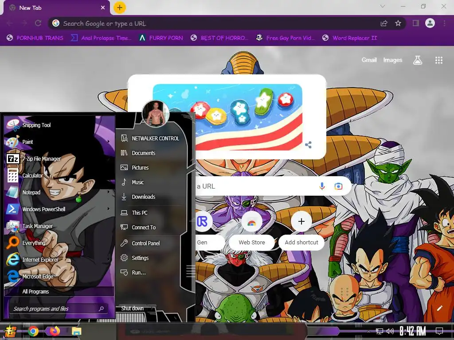Open Gmail link

pos(369,60)
